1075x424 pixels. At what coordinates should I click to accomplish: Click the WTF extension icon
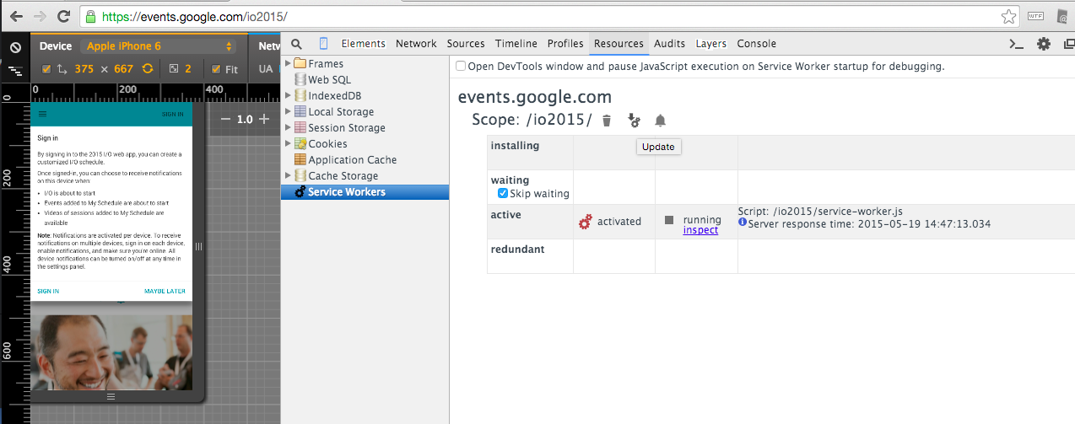pos(1034,16)
